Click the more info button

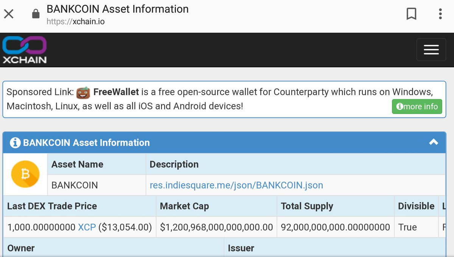tap(417, 106)
